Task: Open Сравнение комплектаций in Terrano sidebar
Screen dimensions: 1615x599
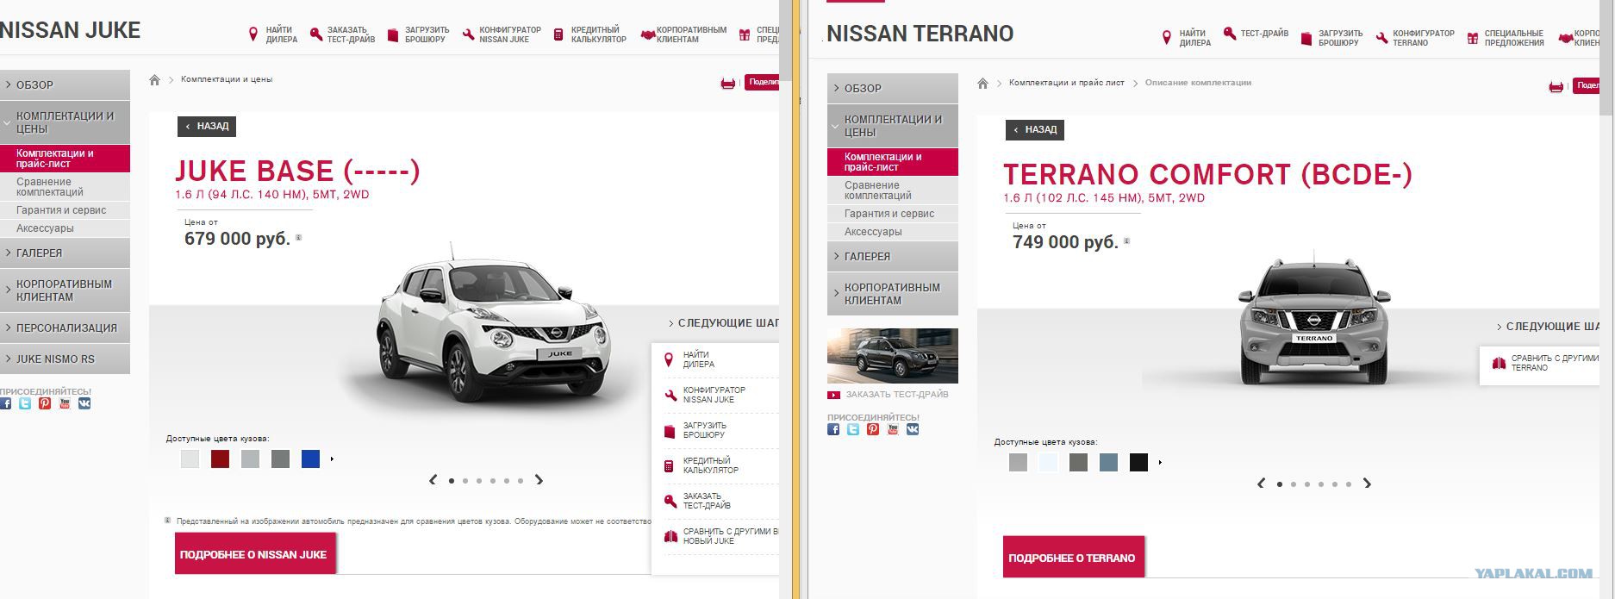Action: 893,190
